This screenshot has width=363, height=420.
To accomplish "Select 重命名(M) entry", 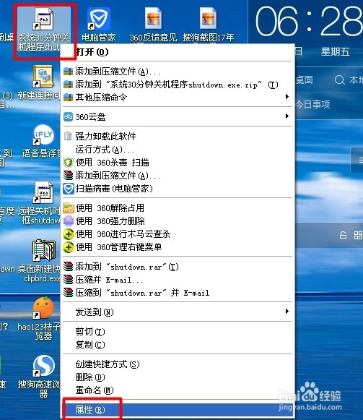I will pos(178,390).
